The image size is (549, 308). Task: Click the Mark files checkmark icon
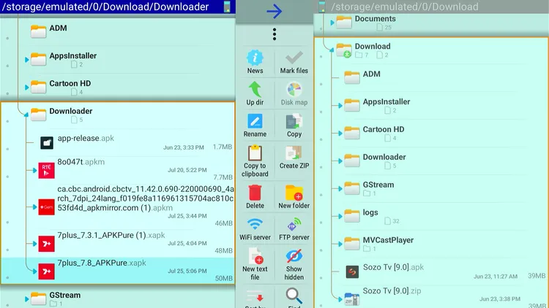[294, 58]
